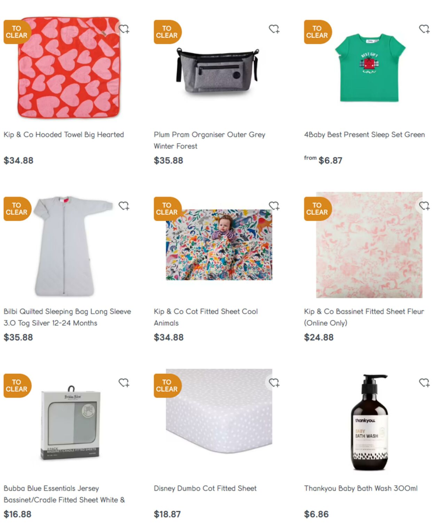Add Bubba Blue Jersey Sheet to wishlist
The width and height of the screenshot is (435, 527).
pyautogui.click(x=124, y=383)
